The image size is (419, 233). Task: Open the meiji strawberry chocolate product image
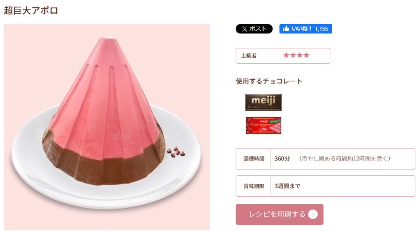pyautogui.click(x=264, y=125)
